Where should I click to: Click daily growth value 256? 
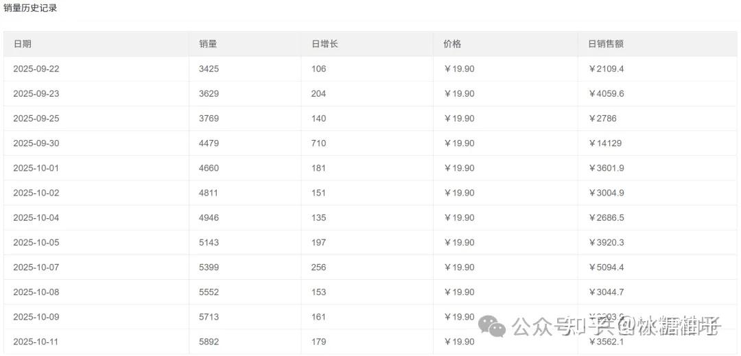318,267
